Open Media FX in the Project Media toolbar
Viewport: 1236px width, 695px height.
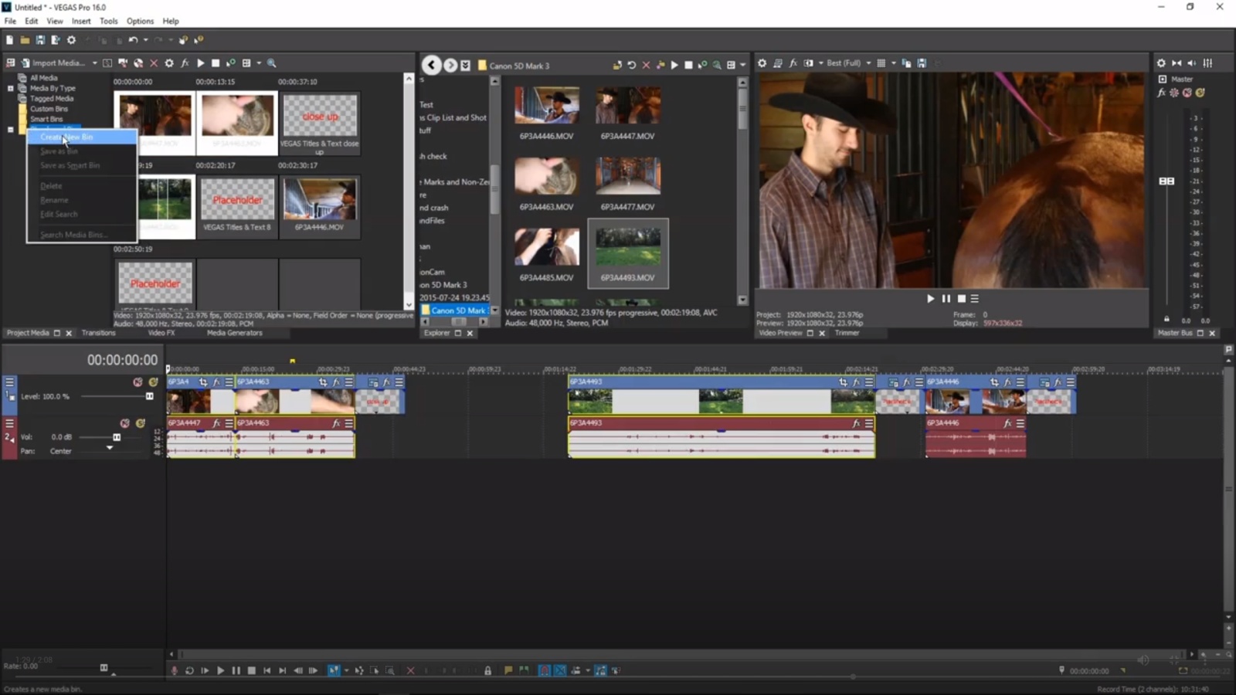(x=185, y=63)
